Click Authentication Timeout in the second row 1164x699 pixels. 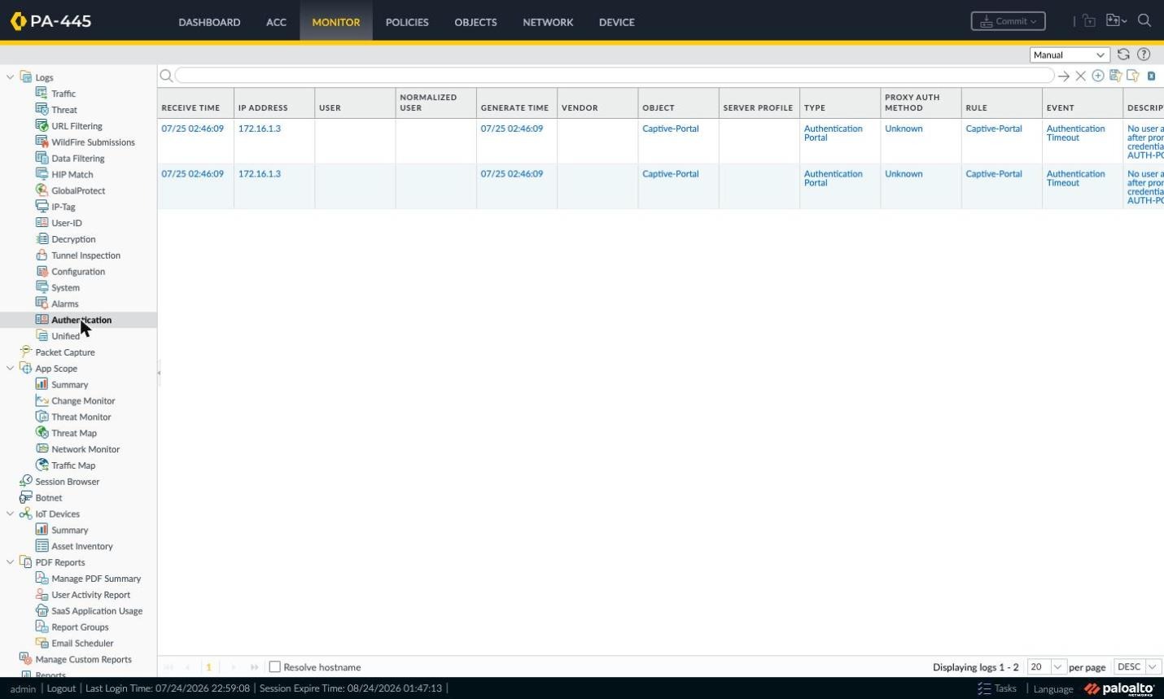click(1075, 178)
